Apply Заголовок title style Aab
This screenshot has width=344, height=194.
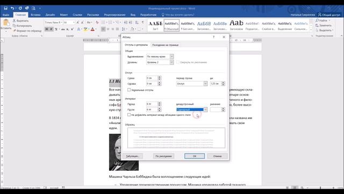click(x=236, y=25)
